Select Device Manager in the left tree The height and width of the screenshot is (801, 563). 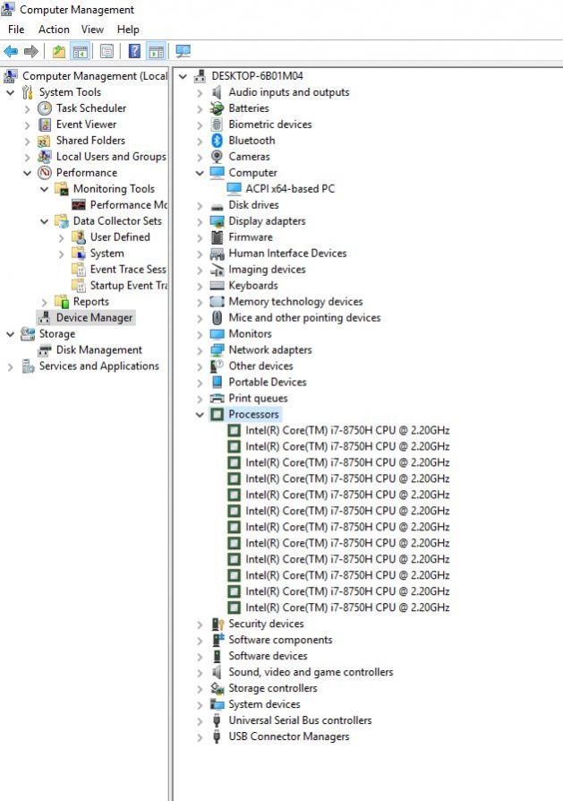pyautogui.click(x=94, y=318)
